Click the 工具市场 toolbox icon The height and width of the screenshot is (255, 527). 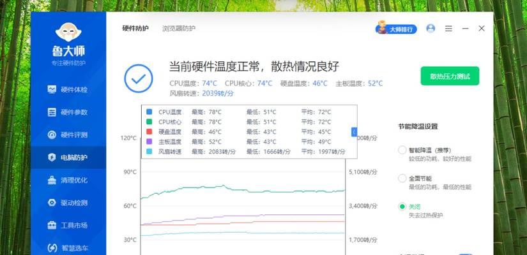click(x=52, y=225)
